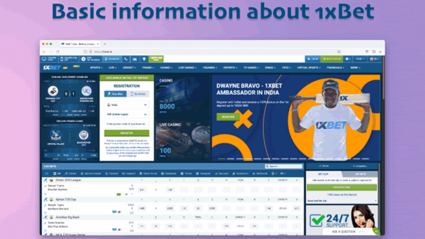Expand the Live menu
425x239 pixels.
pos(113,67)
